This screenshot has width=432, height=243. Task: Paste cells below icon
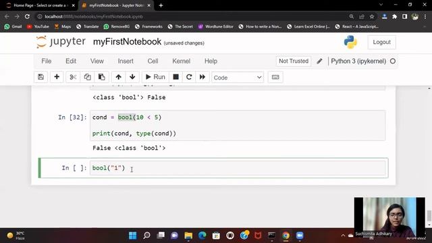[102, 77]
